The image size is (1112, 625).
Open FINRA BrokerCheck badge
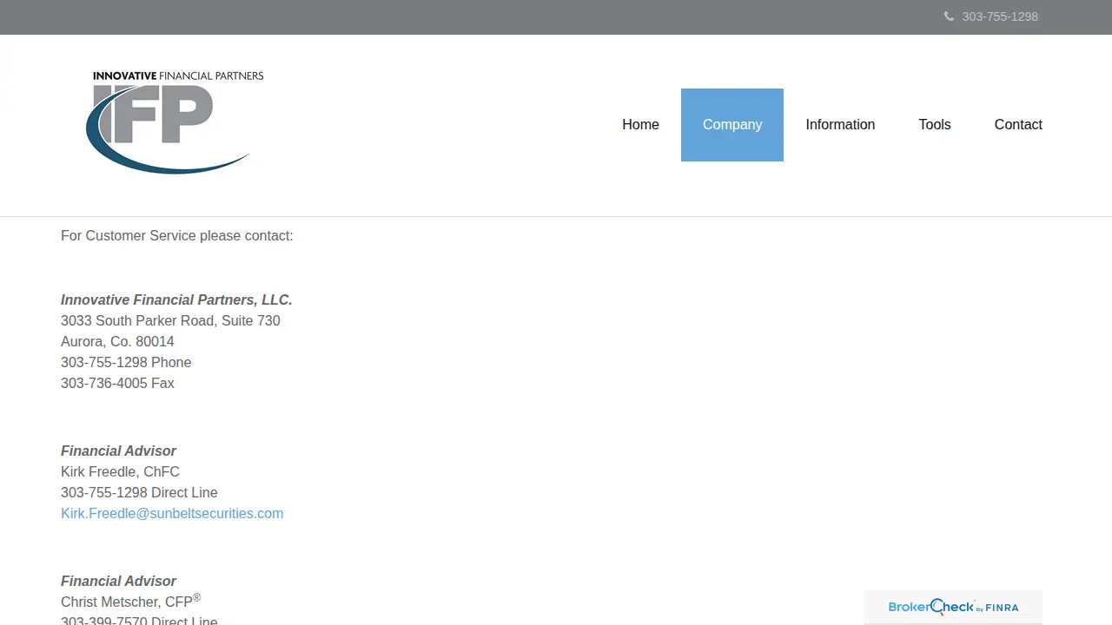[953, 608]
